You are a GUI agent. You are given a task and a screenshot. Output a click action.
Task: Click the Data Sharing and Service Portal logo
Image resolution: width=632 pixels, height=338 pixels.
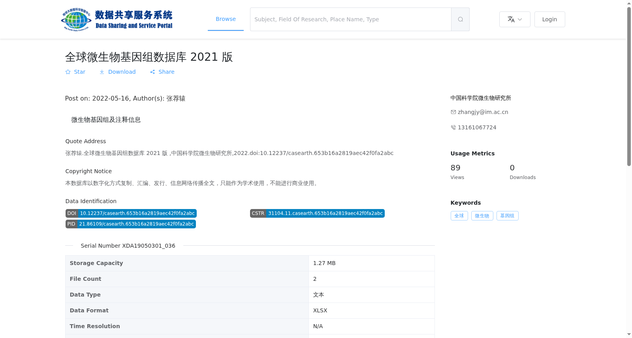point(117,19)
